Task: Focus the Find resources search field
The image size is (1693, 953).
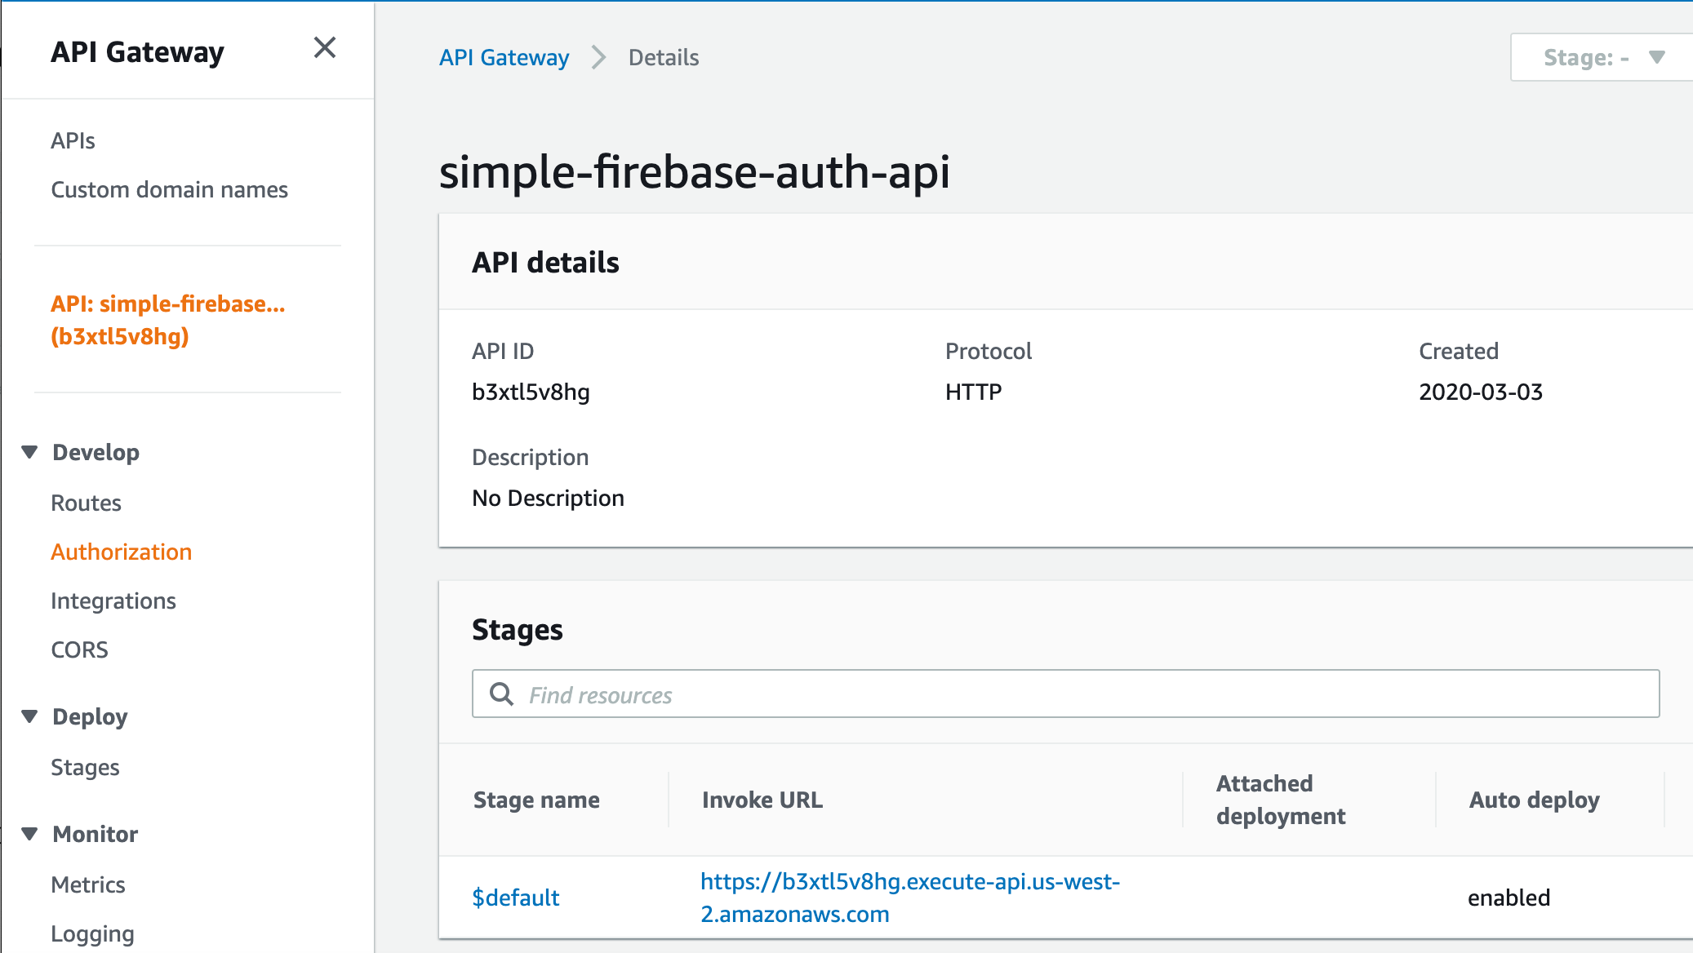Action: (x=1078, y=694)
